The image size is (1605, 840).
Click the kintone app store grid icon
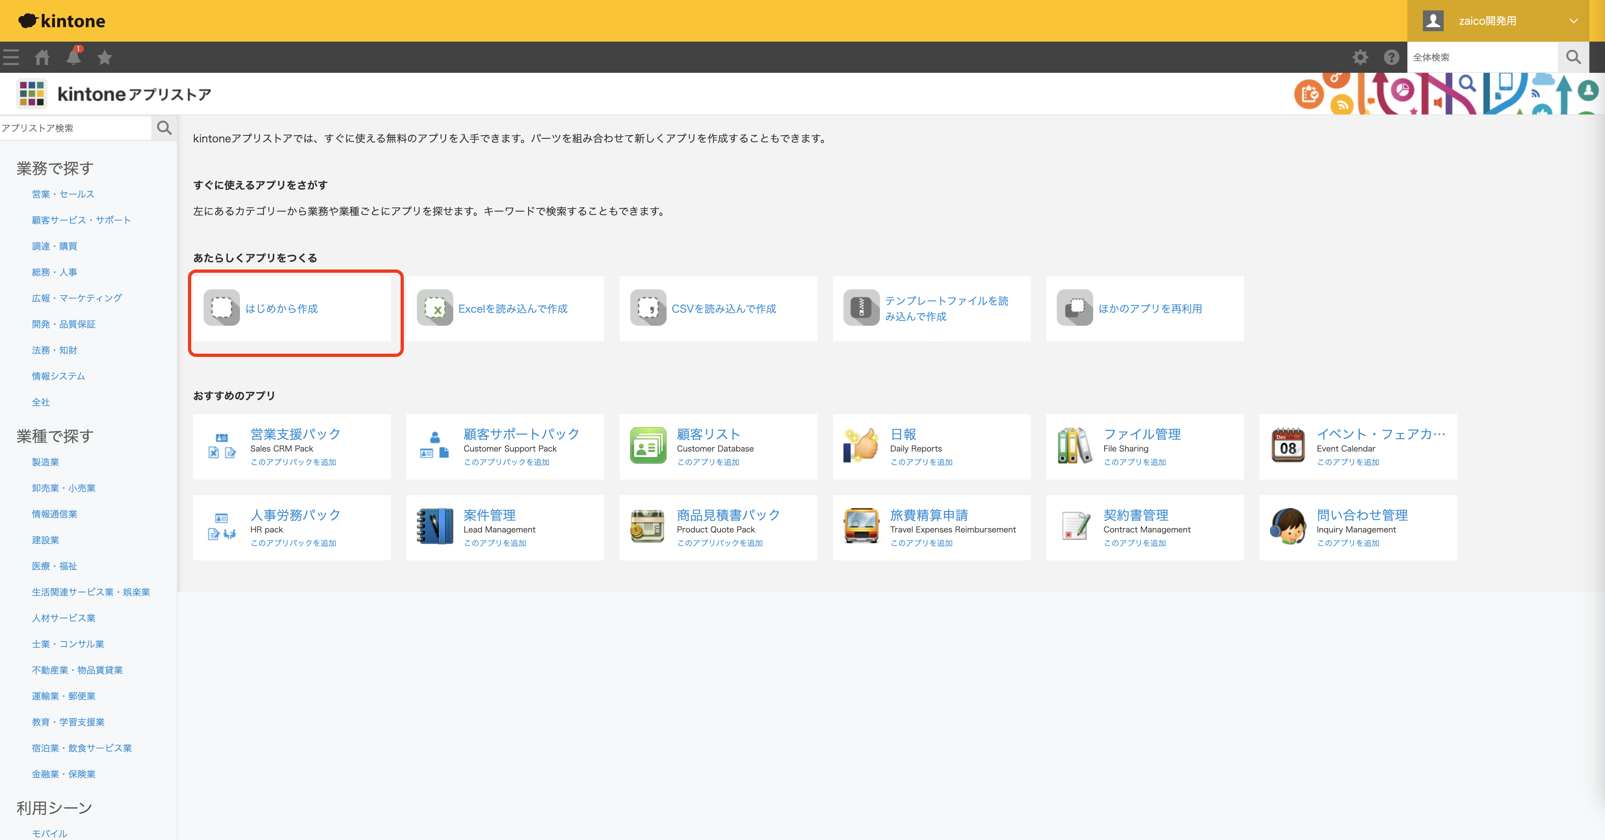pyautogui.click(x=32, y=93)
